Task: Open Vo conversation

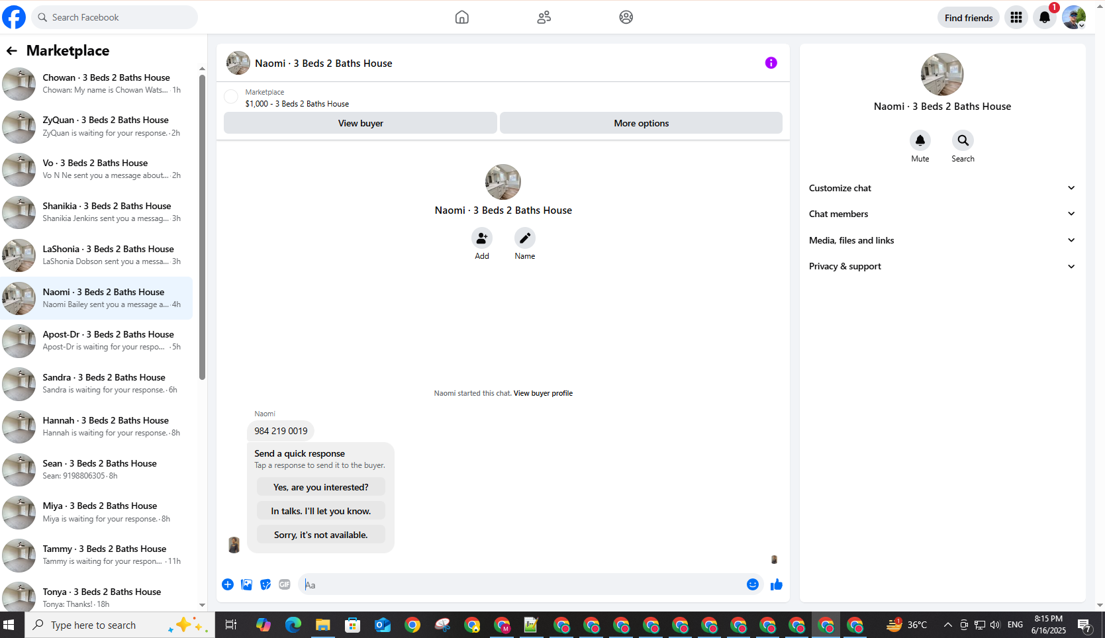Action: 97,169
